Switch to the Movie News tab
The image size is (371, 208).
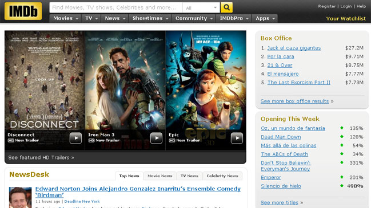tap(160, 176)
